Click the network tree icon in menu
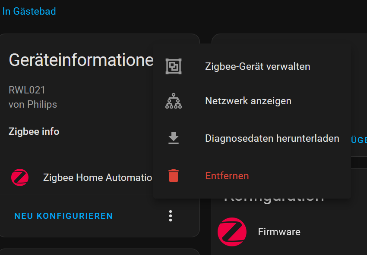This screenshot has width=367, height=255. tap(174, 101)
